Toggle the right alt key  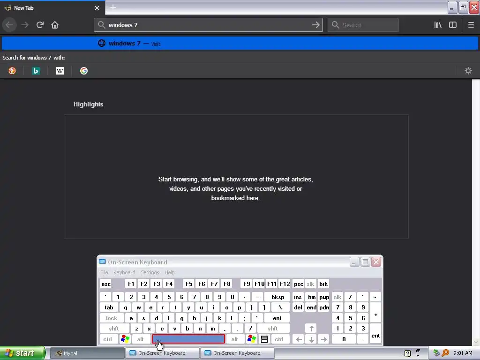click(235, 339)
